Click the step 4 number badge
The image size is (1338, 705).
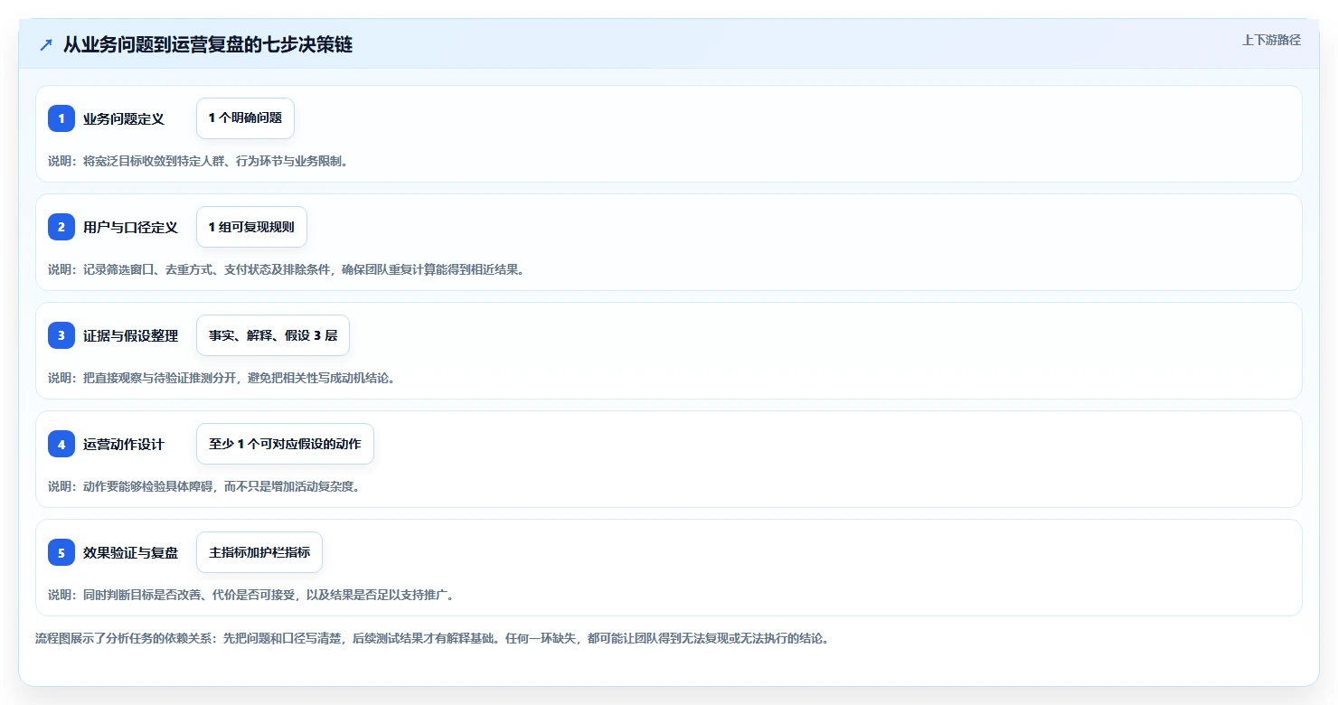(61, 444)
